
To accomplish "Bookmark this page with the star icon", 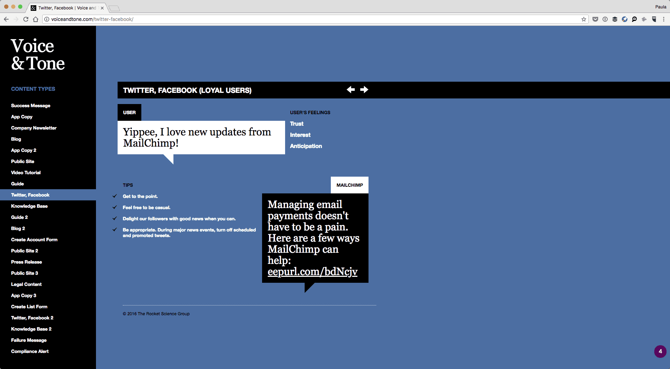I will tap(584, 19).
